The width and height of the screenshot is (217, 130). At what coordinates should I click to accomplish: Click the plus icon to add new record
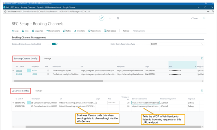pos(110,18)
